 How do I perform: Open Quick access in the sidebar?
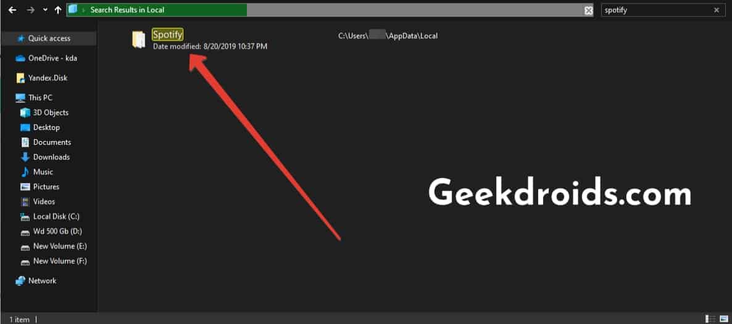[x=49, y=39]
